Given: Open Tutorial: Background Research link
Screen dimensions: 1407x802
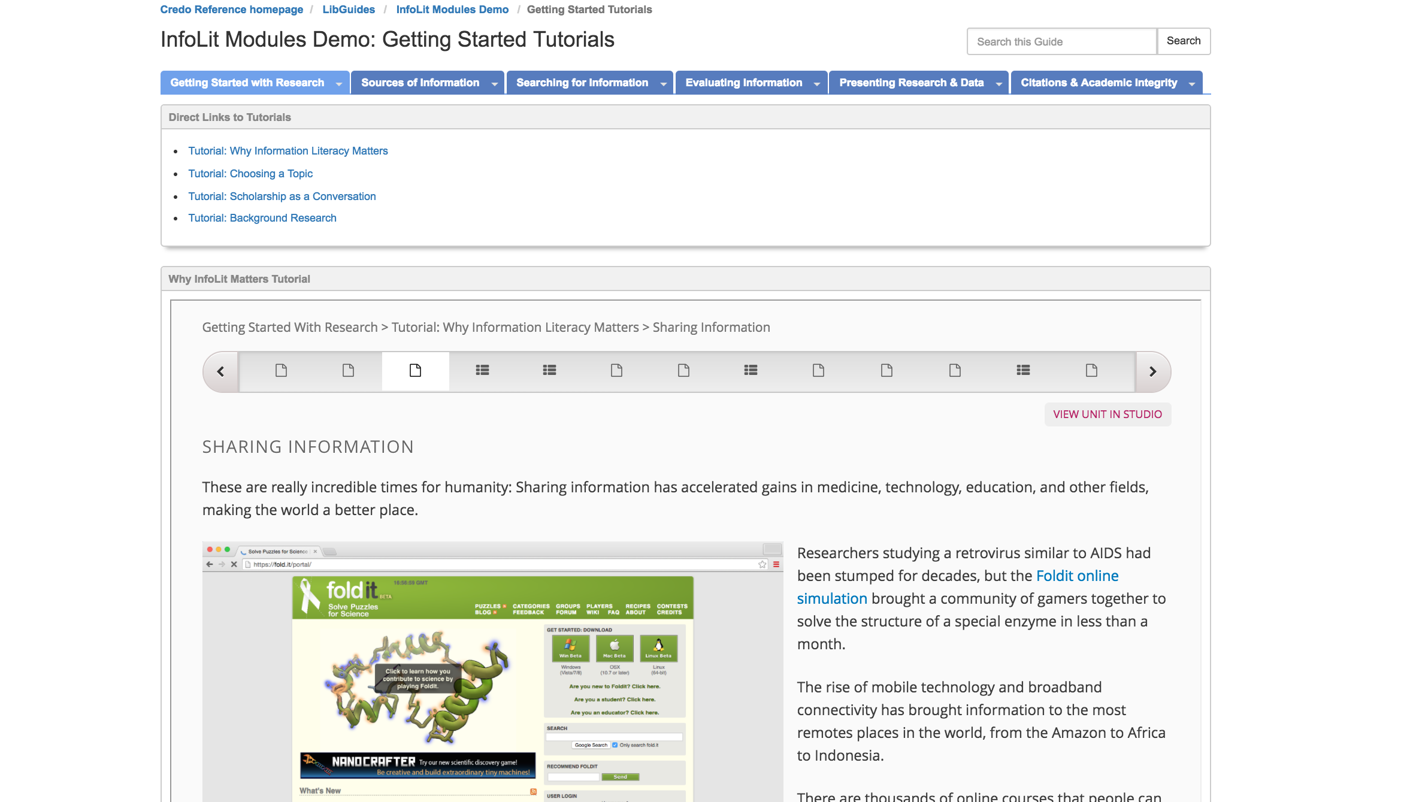Looking at the screenshot, I should [262, 218].
